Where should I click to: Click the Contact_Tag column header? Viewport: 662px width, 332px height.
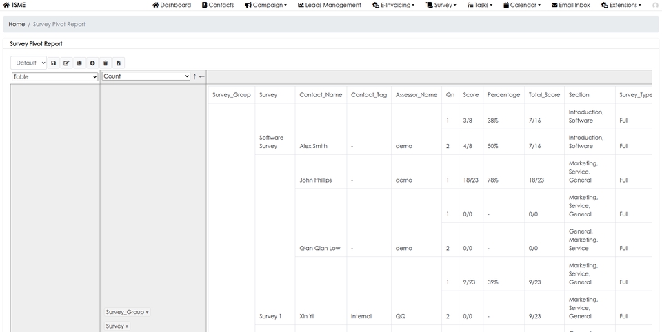(x=369, y=95)
